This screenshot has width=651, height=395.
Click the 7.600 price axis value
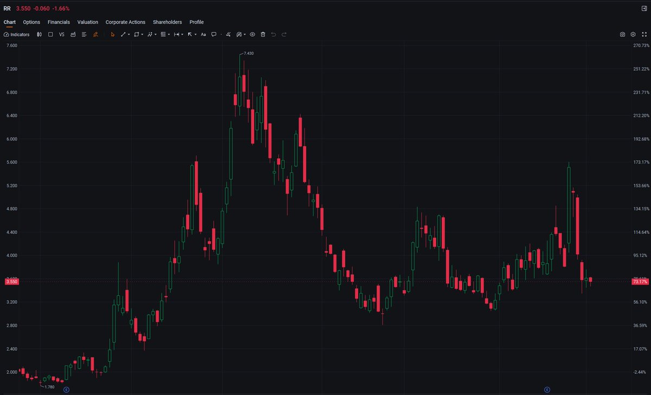[12, 46]
